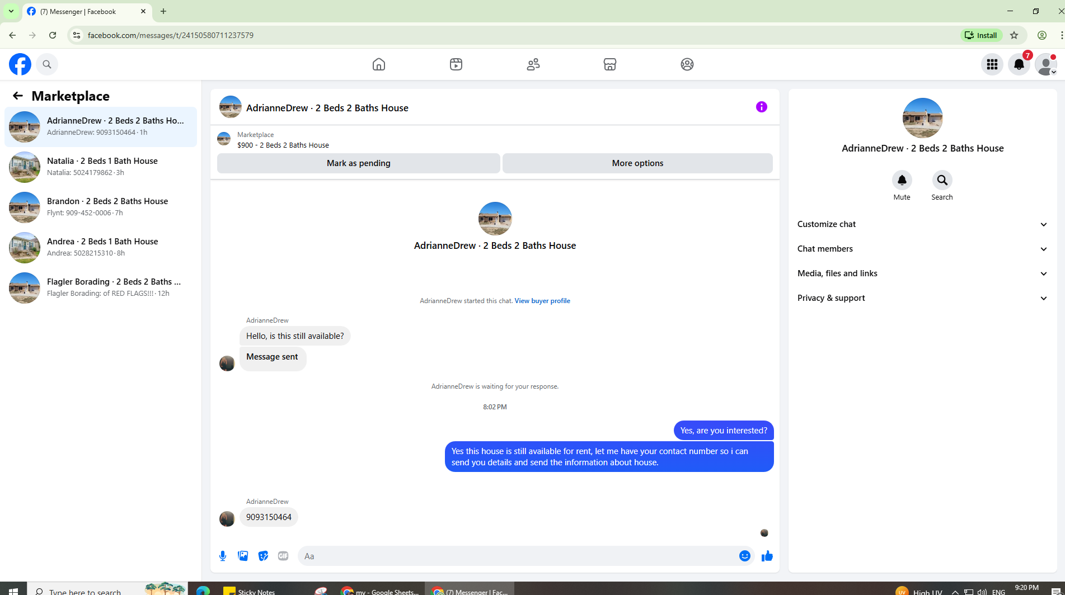1065x595 pixels.
Task: Mute this conversation
Action: coord(902,180)
